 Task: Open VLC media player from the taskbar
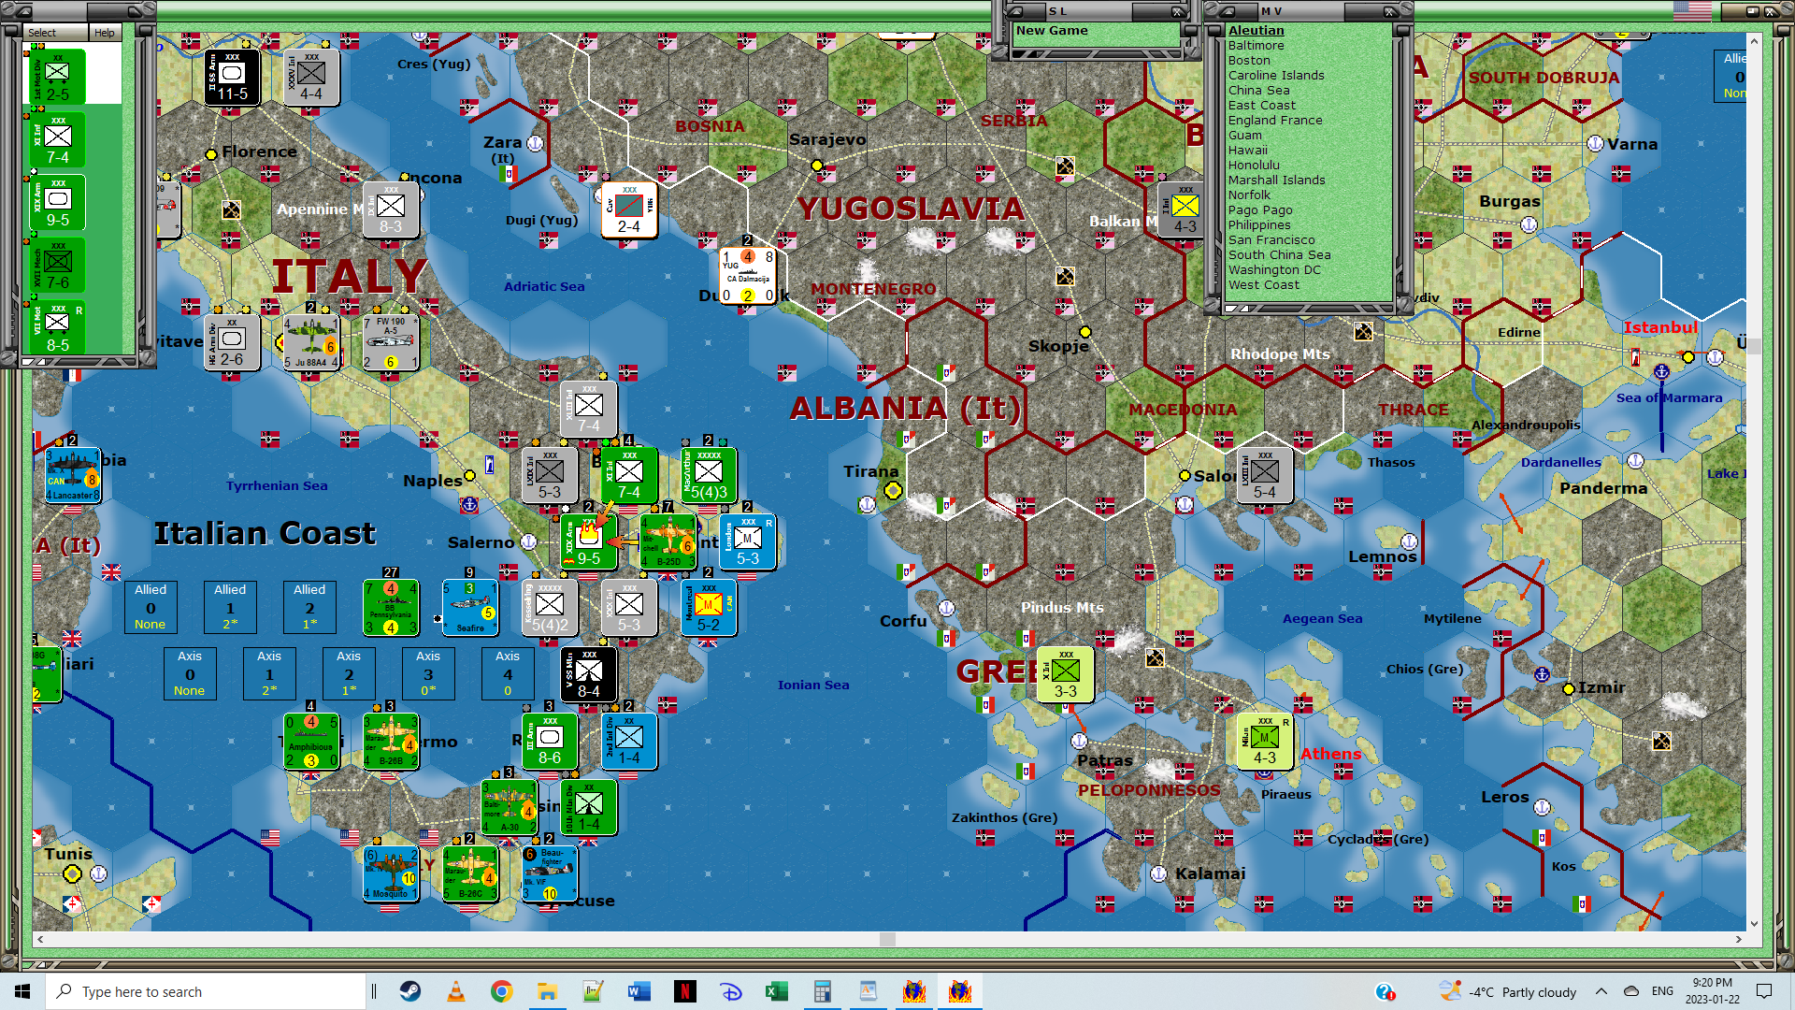point(456,991)
